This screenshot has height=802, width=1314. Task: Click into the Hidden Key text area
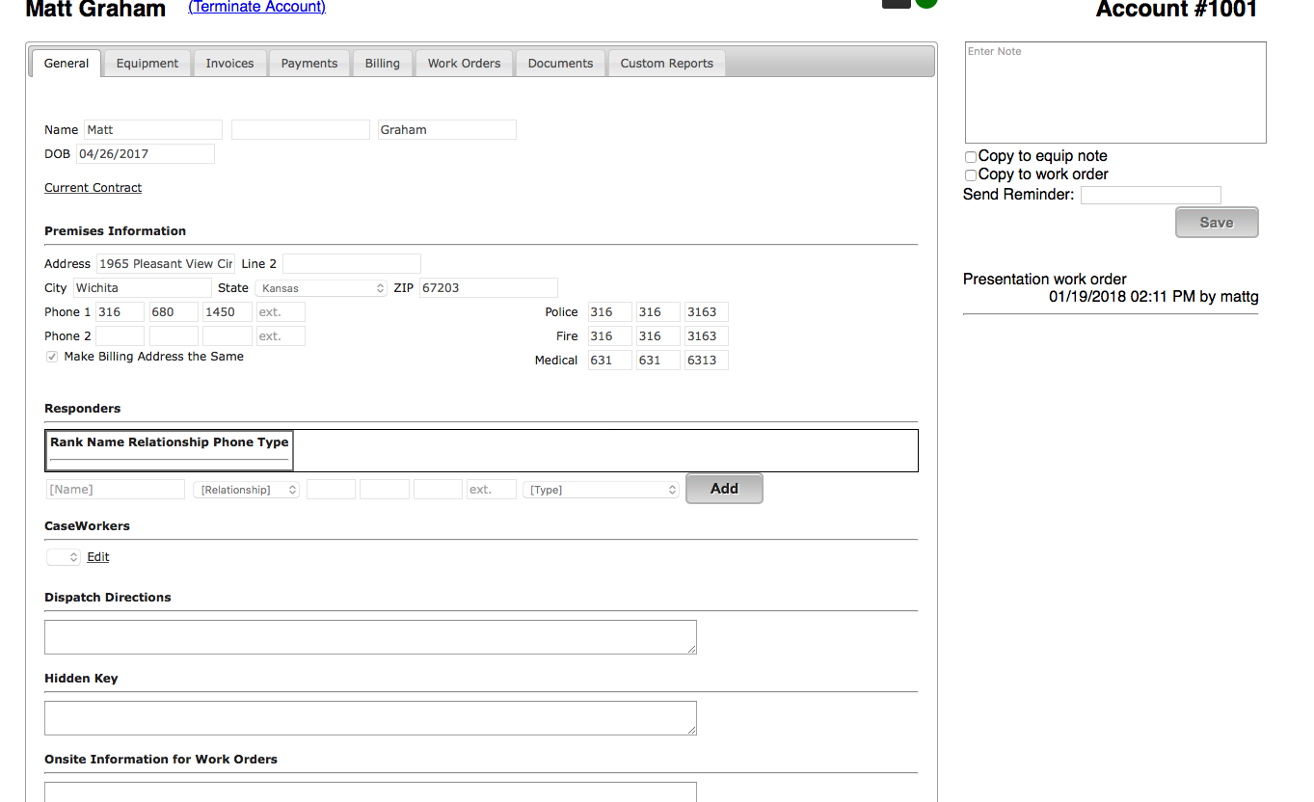point(370,718)
